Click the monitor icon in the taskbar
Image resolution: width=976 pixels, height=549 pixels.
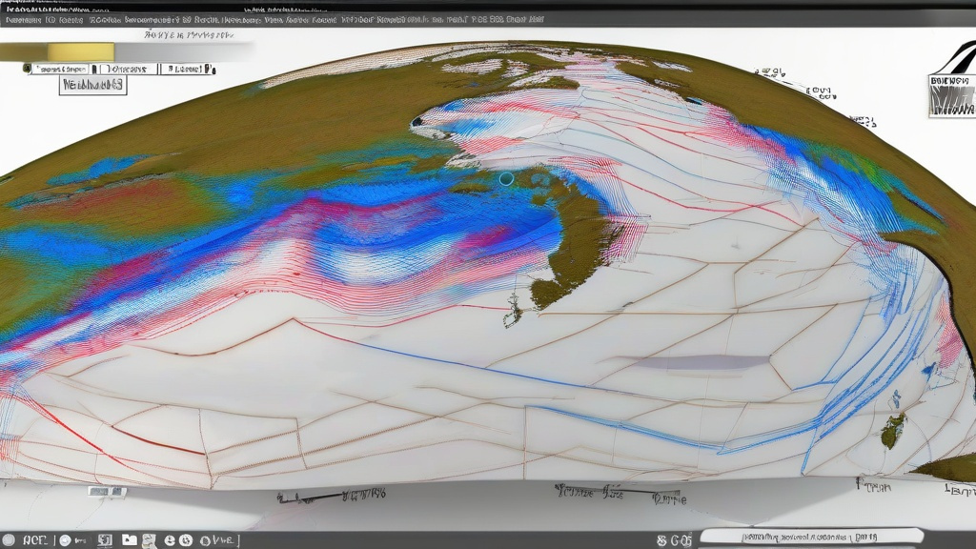coord(104,540)
